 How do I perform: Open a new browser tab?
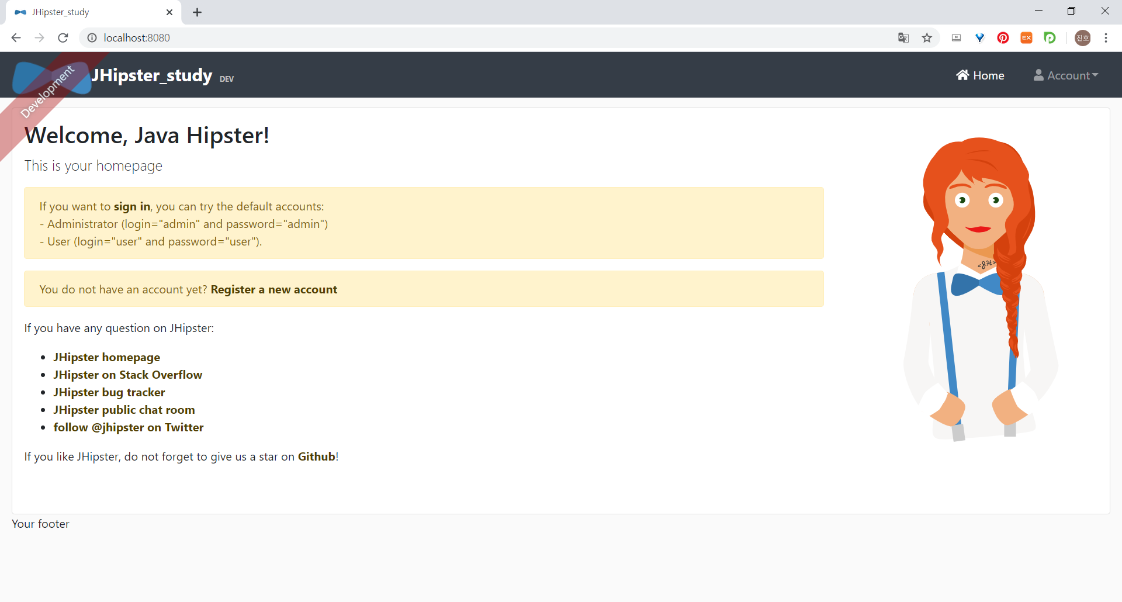(x=198, y=12)
